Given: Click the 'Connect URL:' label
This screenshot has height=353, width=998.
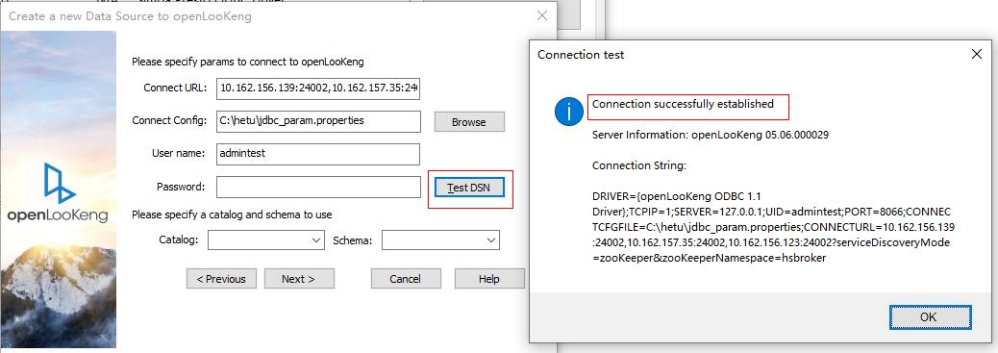Looking at the screenshot, I should pyautogui.click(x=175, y=88).
